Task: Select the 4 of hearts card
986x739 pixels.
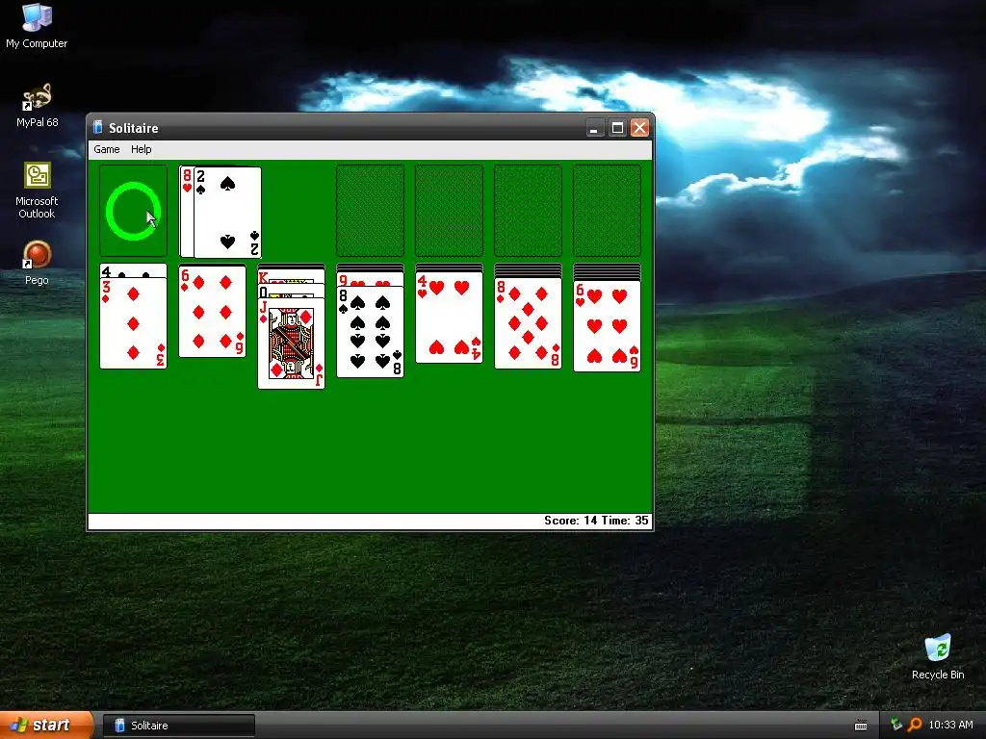Action: (449, 318)
